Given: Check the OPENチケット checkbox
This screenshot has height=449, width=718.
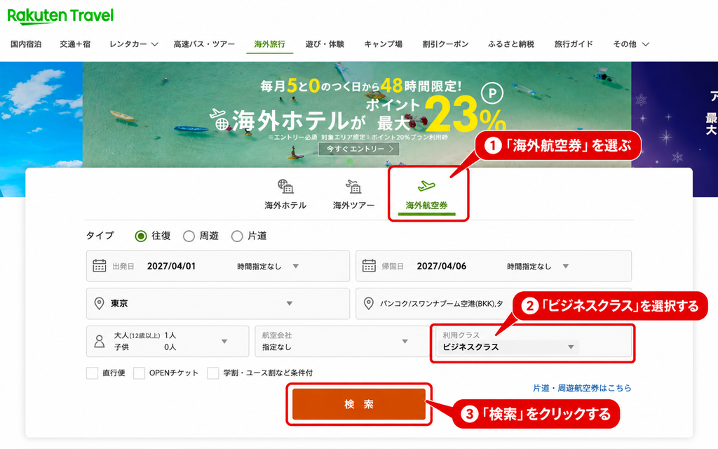Looking at the screenshot, I should click(x=140, y=373).
